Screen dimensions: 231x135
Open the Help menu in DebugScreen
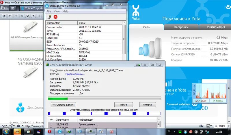click(66, 12)
